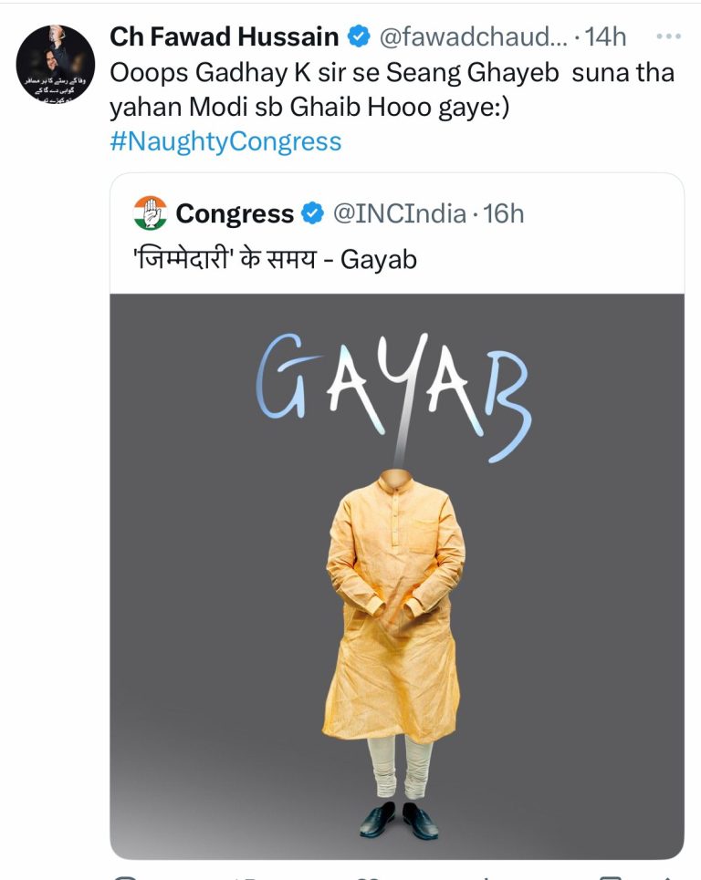Open the #NaughtyCongress hashtag link
701x880 pixels.
coord(223,141)
